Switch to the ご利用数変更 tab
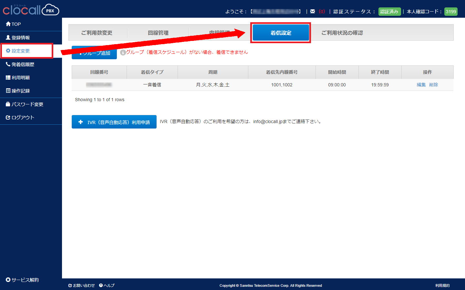The image size is (465, 290). click(x=97, y=33)
